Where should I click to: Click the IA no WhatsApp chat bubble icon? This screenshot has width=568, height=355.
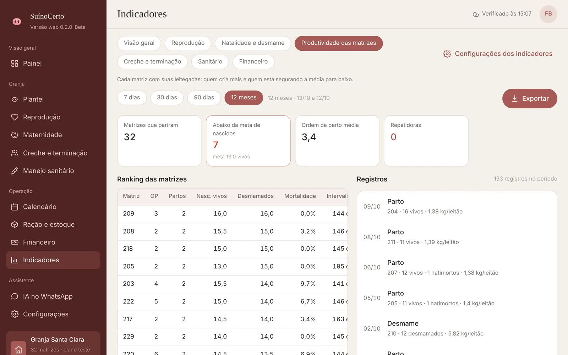click(x=15, y=296)
